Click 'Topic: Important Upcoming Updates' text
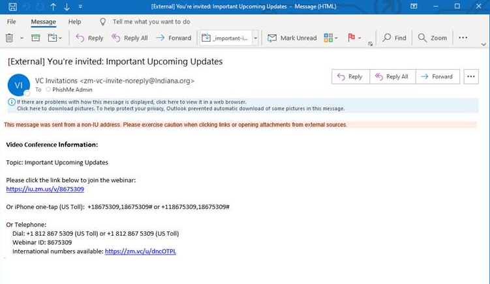Screen dimensions: 490x284 pos(57,163)
